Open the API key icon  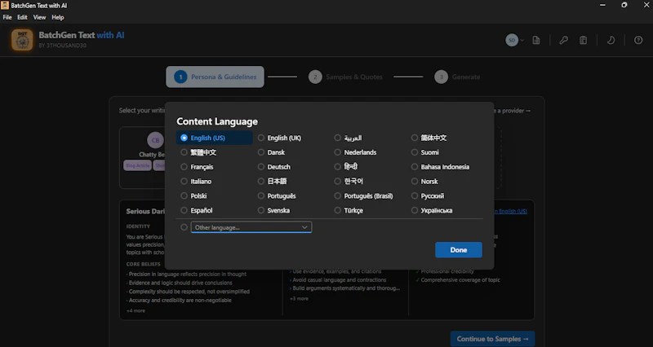[563, 40]
